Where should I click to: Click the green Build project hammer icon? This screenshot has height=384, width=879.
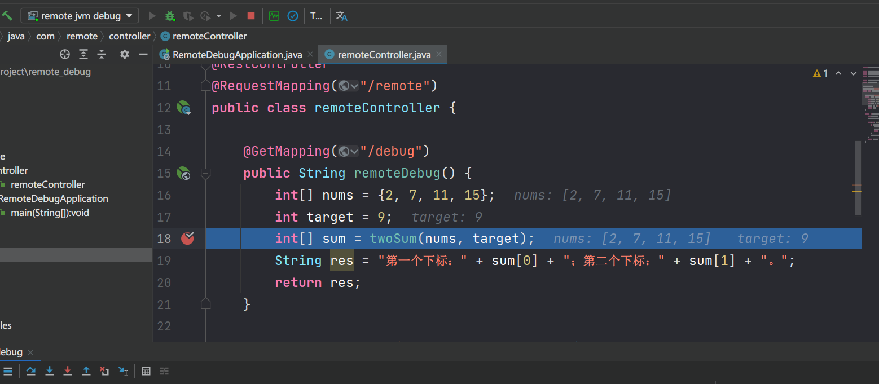[7, 16]
